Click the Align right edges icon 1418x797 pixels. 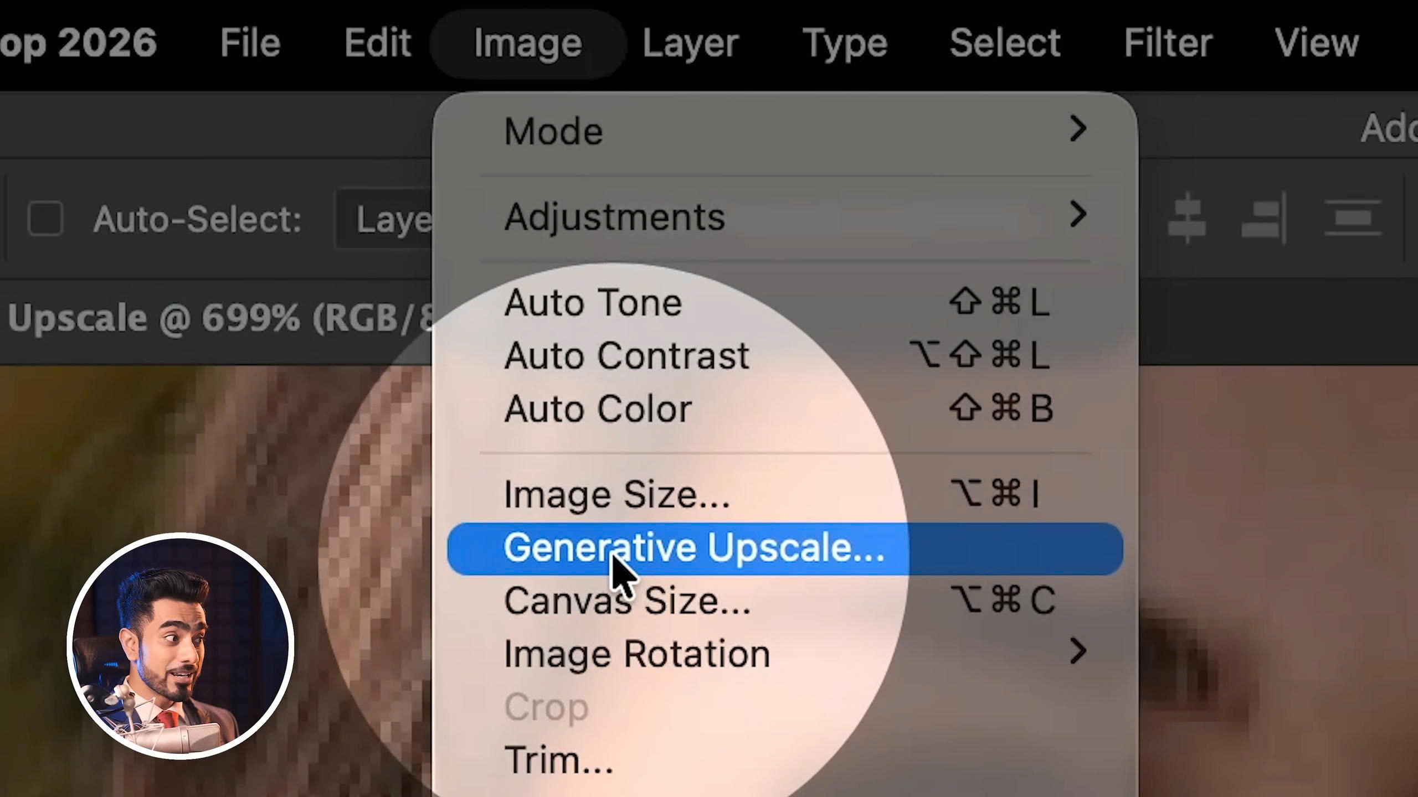coord(1264,219)
